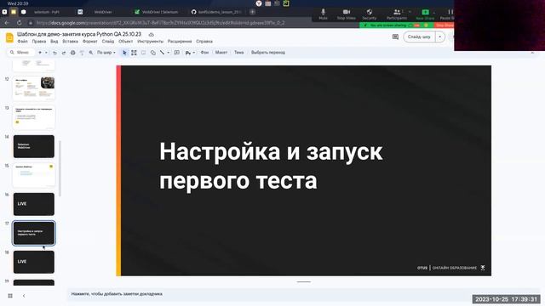Select slide 14 Selenium WebDriver thumbnail
This screenshot has width=545, height=306.
click(x=34, y=146)
